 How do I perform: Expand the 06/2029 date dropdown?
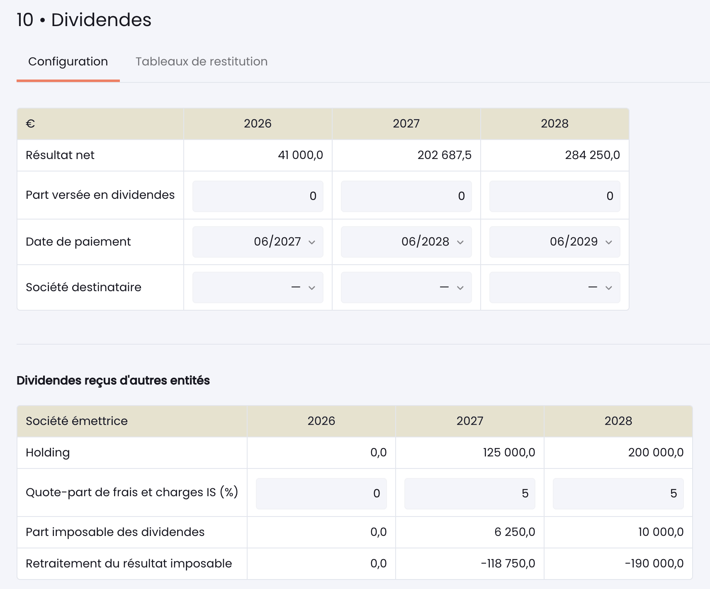(554, 241)
